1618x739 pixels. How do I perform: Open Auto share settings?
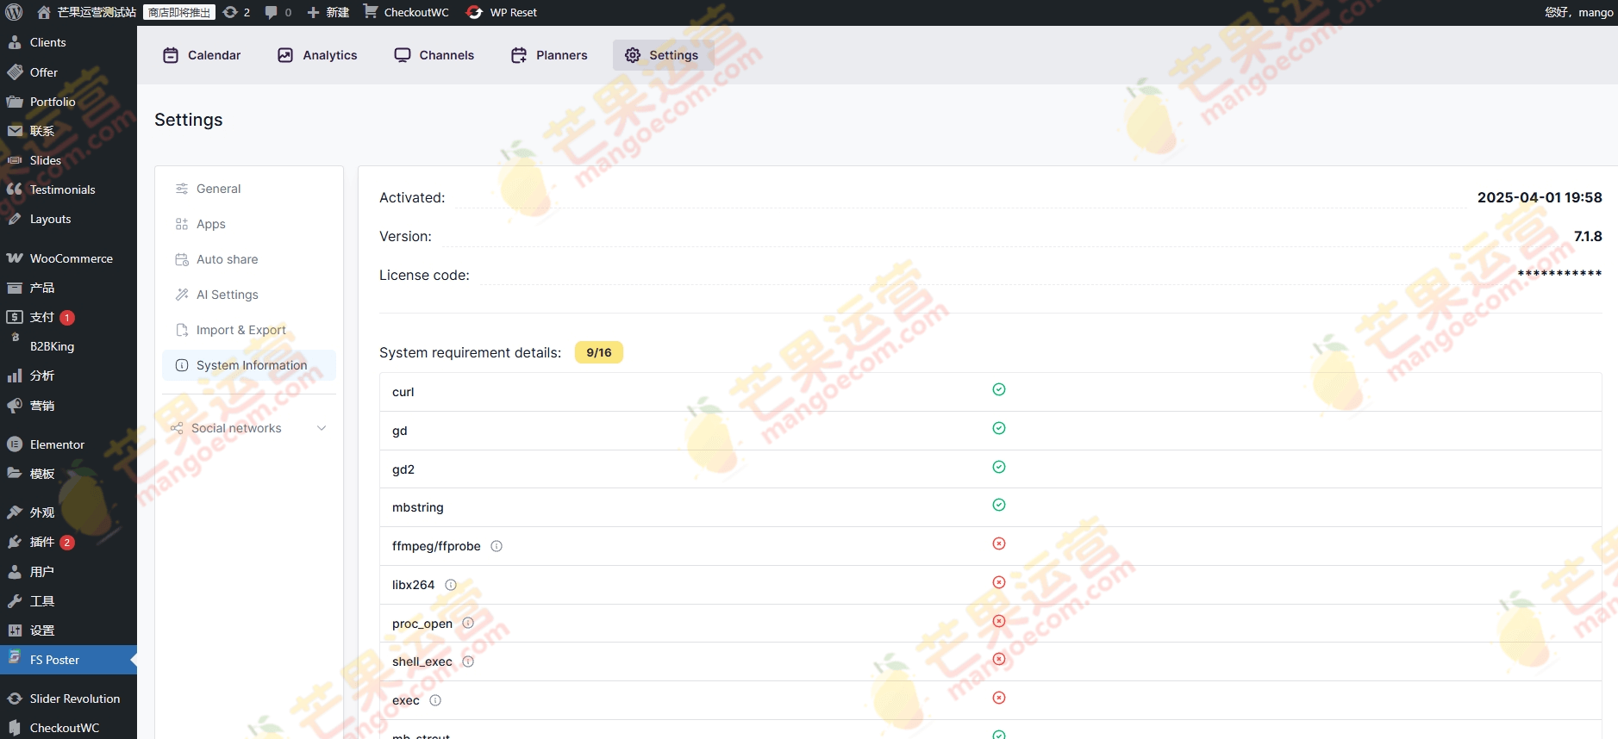(x=227, y=259)
